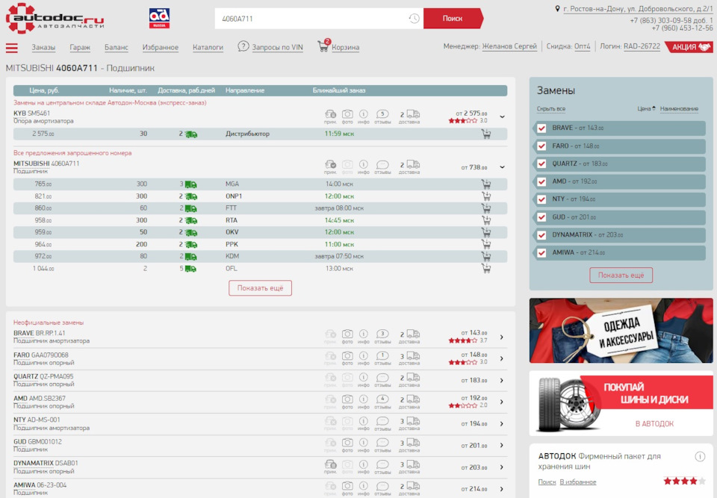The height and width of the screenshot is (498, 717).
Task: Click Показать ещё in Замены panel
Action: tap(621, 276)
